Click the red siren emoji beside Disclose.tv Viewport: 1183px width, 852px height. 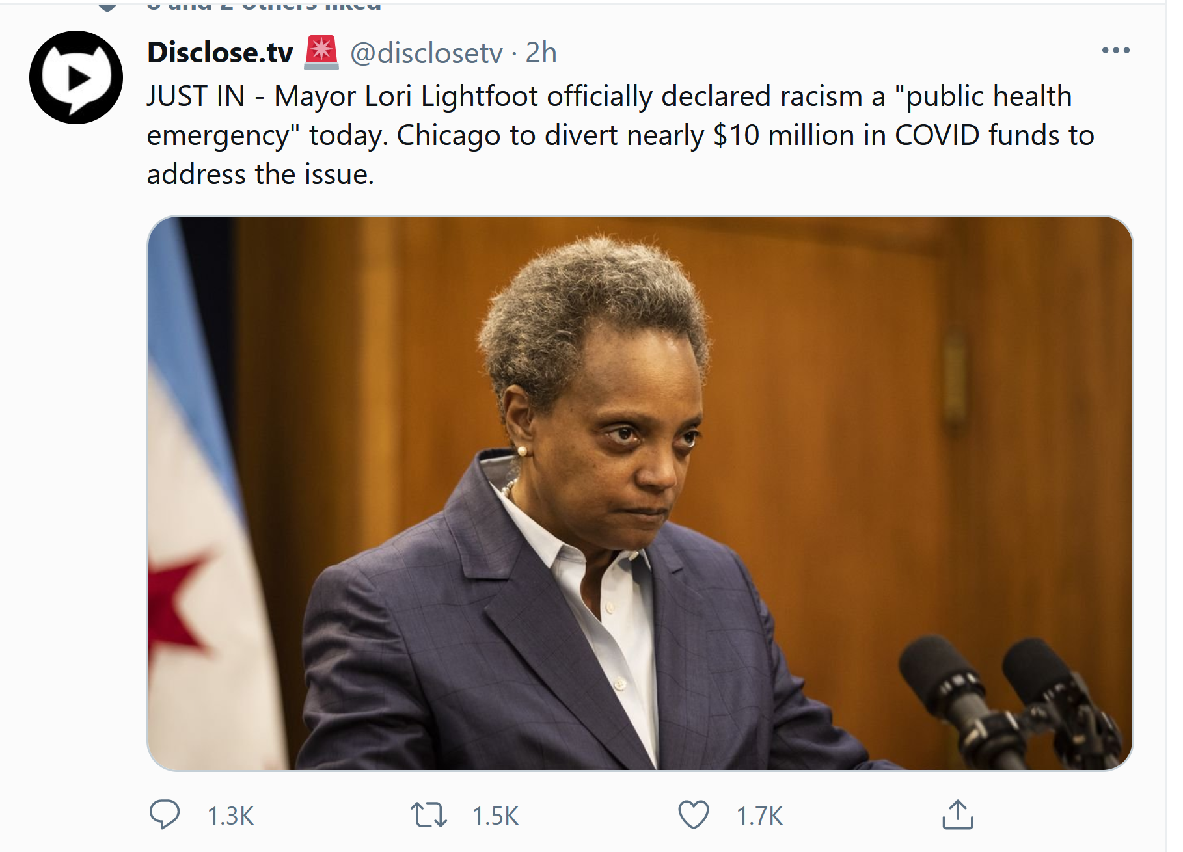coord(321,52)
